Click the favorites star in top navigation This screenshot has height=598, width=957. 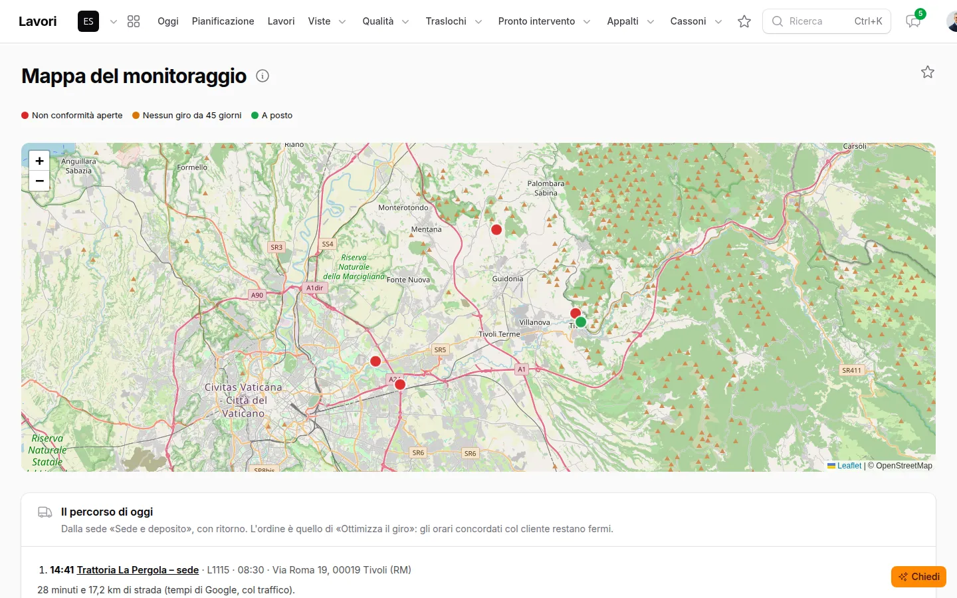click(744, 21)
